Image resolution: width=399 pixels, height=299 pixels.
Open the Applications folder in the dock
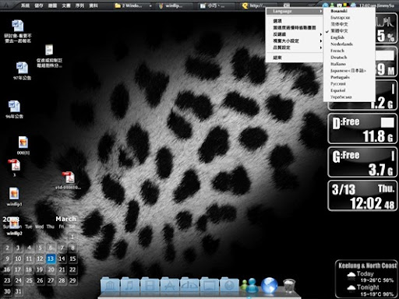170,285
